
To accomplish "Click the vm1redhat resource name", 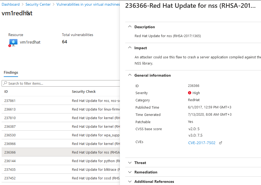I will point(30,42).
